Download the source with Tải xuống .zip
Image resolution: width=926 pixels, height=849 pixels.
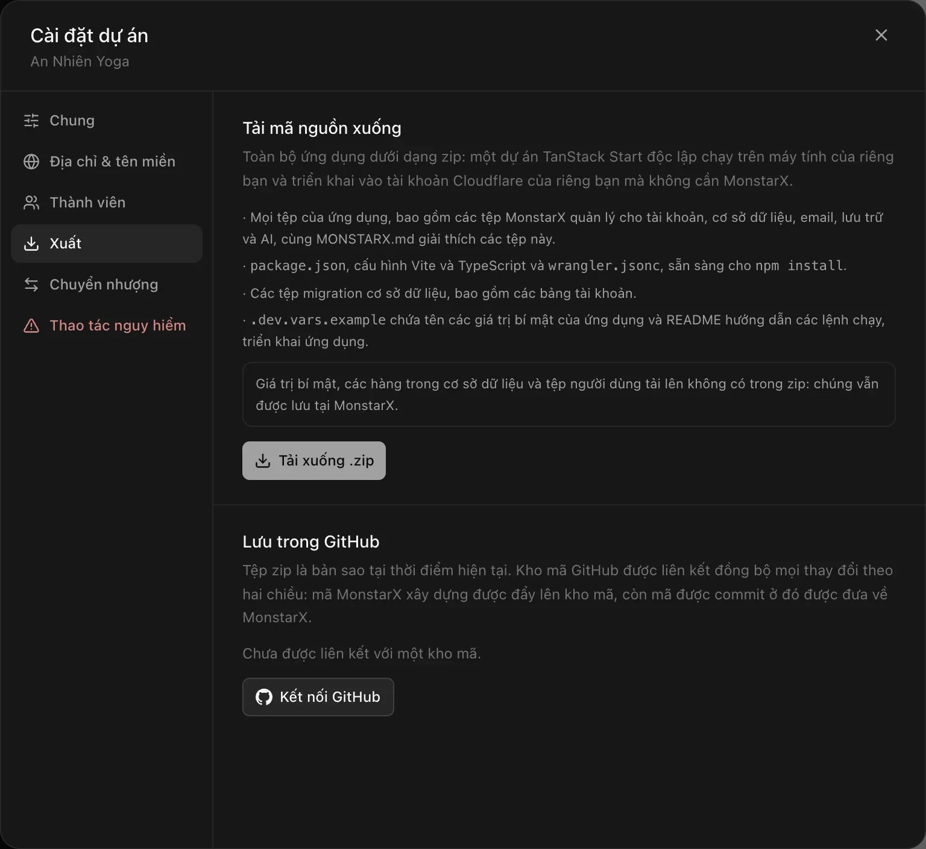click(x=314, y=461)
